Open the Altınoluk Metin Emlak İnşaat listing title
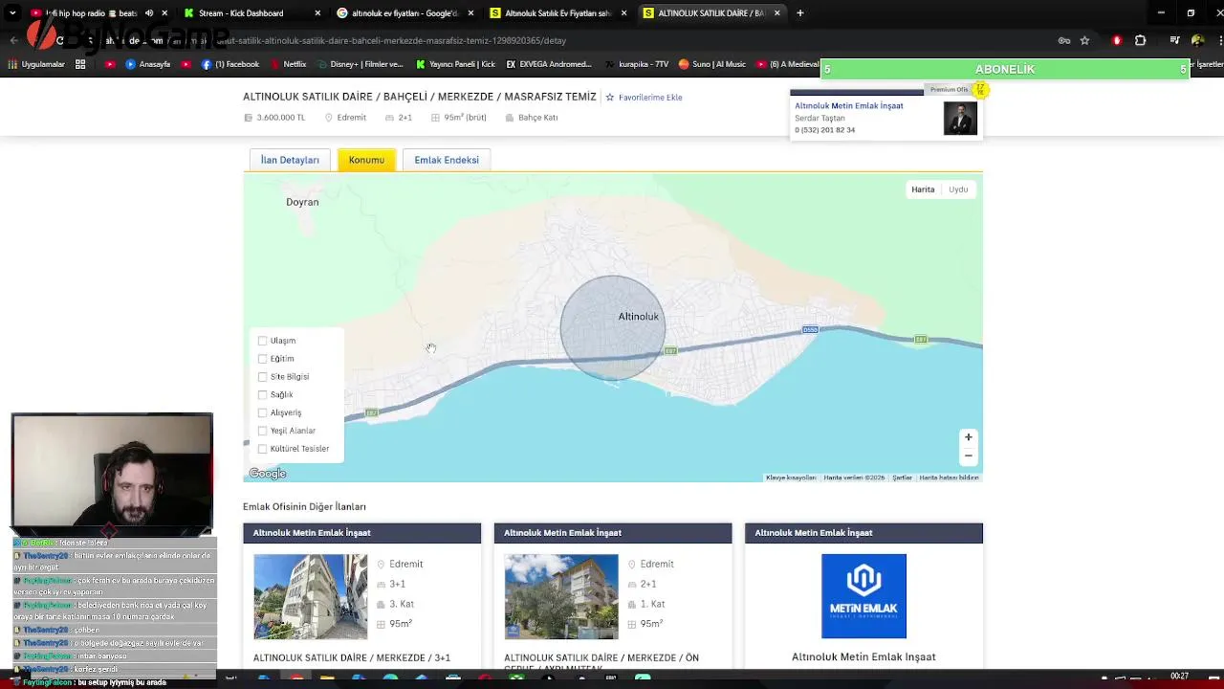1224x689 pixels. tap(863, 656)
